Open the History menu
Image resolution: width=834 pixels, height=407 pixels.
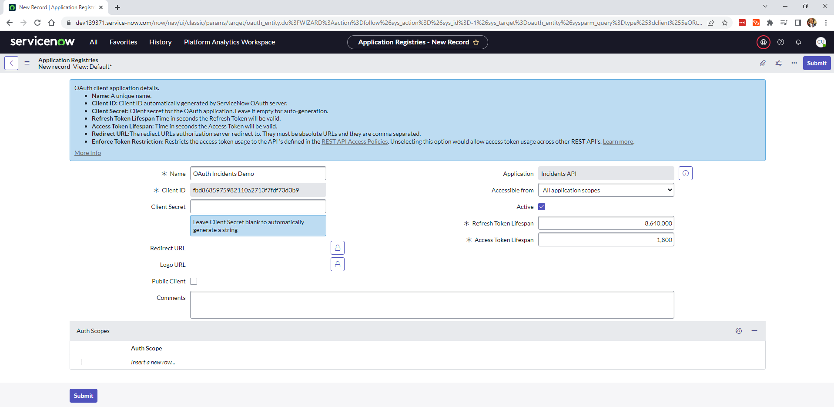click(x=160, y=42)
